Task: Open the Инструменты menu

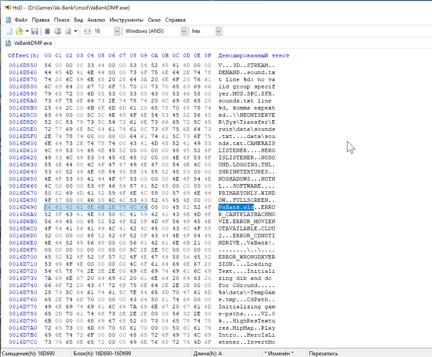Action: tap(126, 20)
